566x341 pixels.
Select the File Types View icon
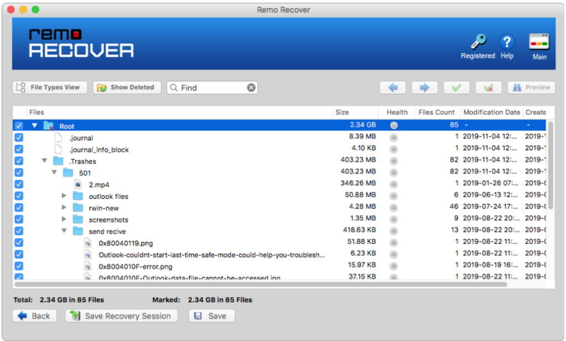tap(20, 87)
